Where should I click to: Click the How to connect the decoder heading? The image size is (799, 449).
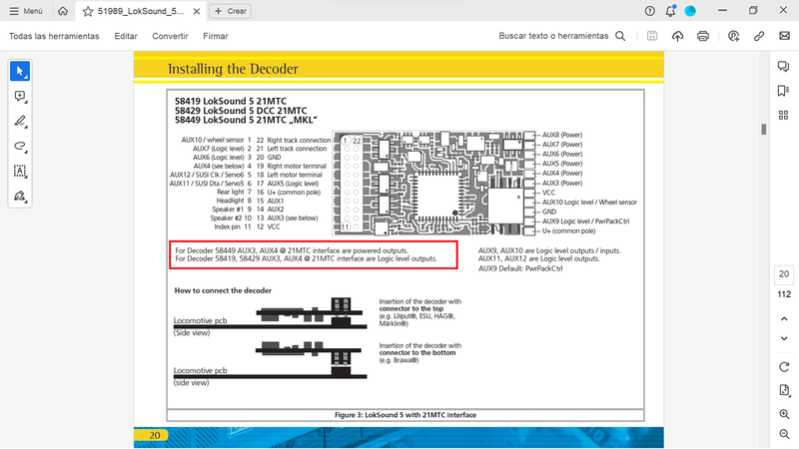(x=223, y=290)
